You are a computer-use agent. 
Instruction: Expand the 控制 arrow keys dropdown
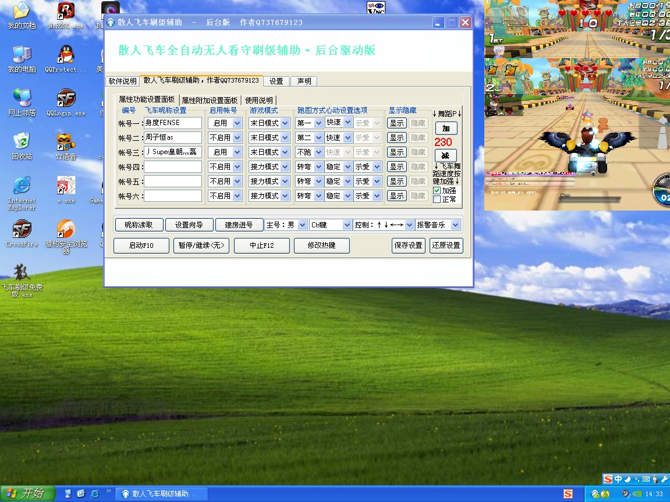[409, 225]
